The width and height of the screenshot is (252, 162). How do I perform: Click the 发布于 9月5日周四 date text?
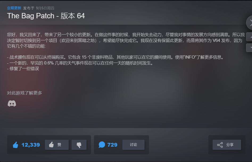(x=39, y=8)
